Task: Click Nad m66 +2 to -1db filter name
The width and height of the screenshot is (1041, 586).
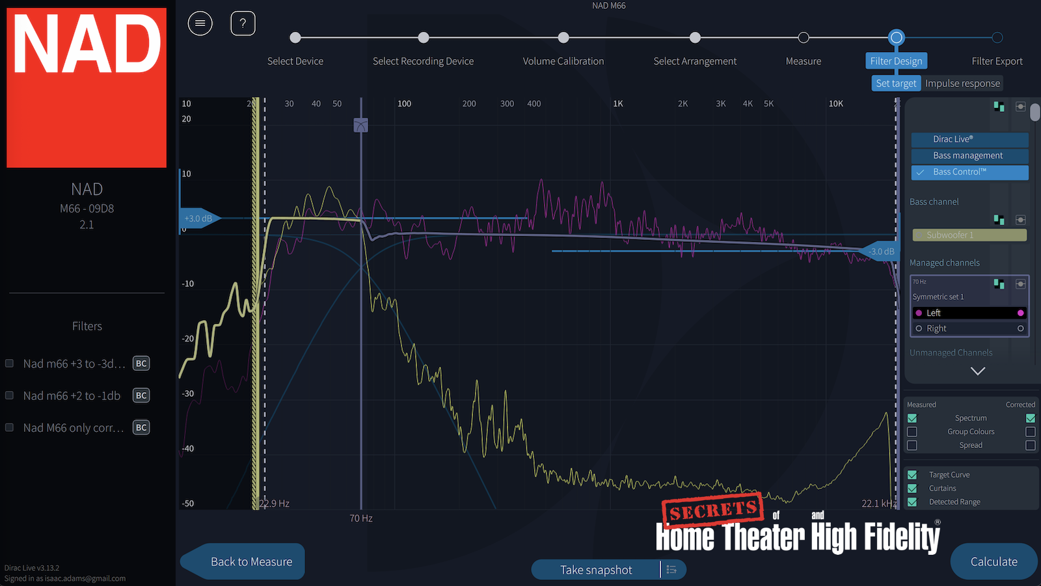Action: point(72,395)
